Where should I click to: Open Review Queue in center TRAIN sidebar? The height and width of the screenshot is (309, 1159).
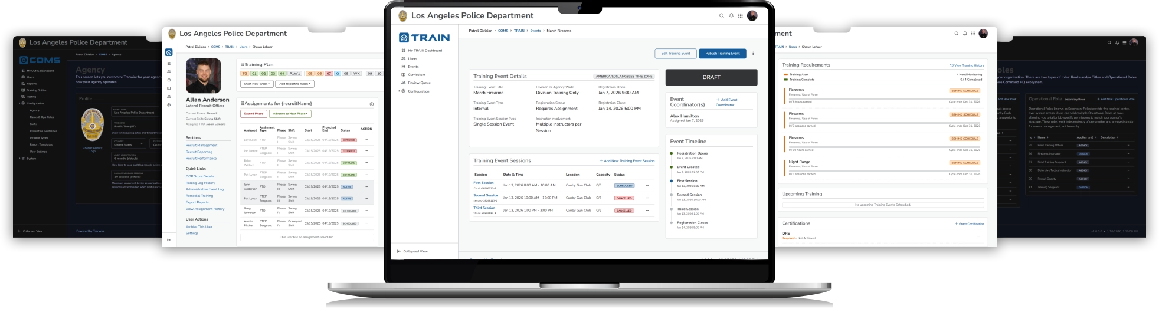pos(419,83)
